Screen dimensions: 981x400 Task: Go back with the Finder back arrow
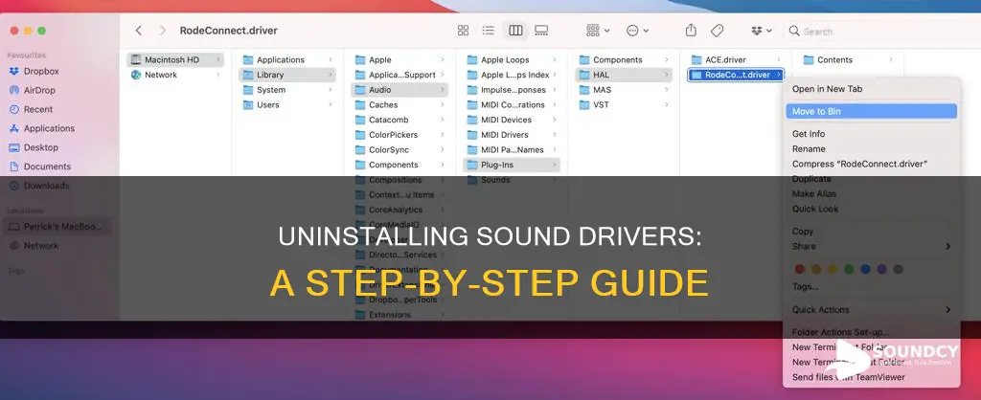tap(139, 31)
